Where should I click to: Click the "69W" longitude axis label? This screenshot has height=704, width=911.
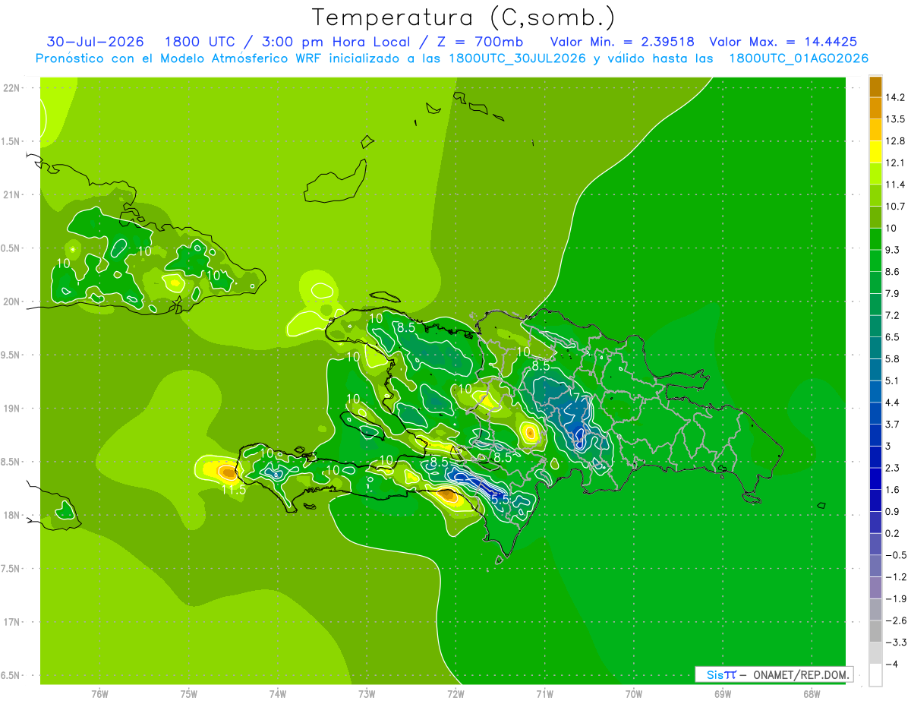[722, 693]
